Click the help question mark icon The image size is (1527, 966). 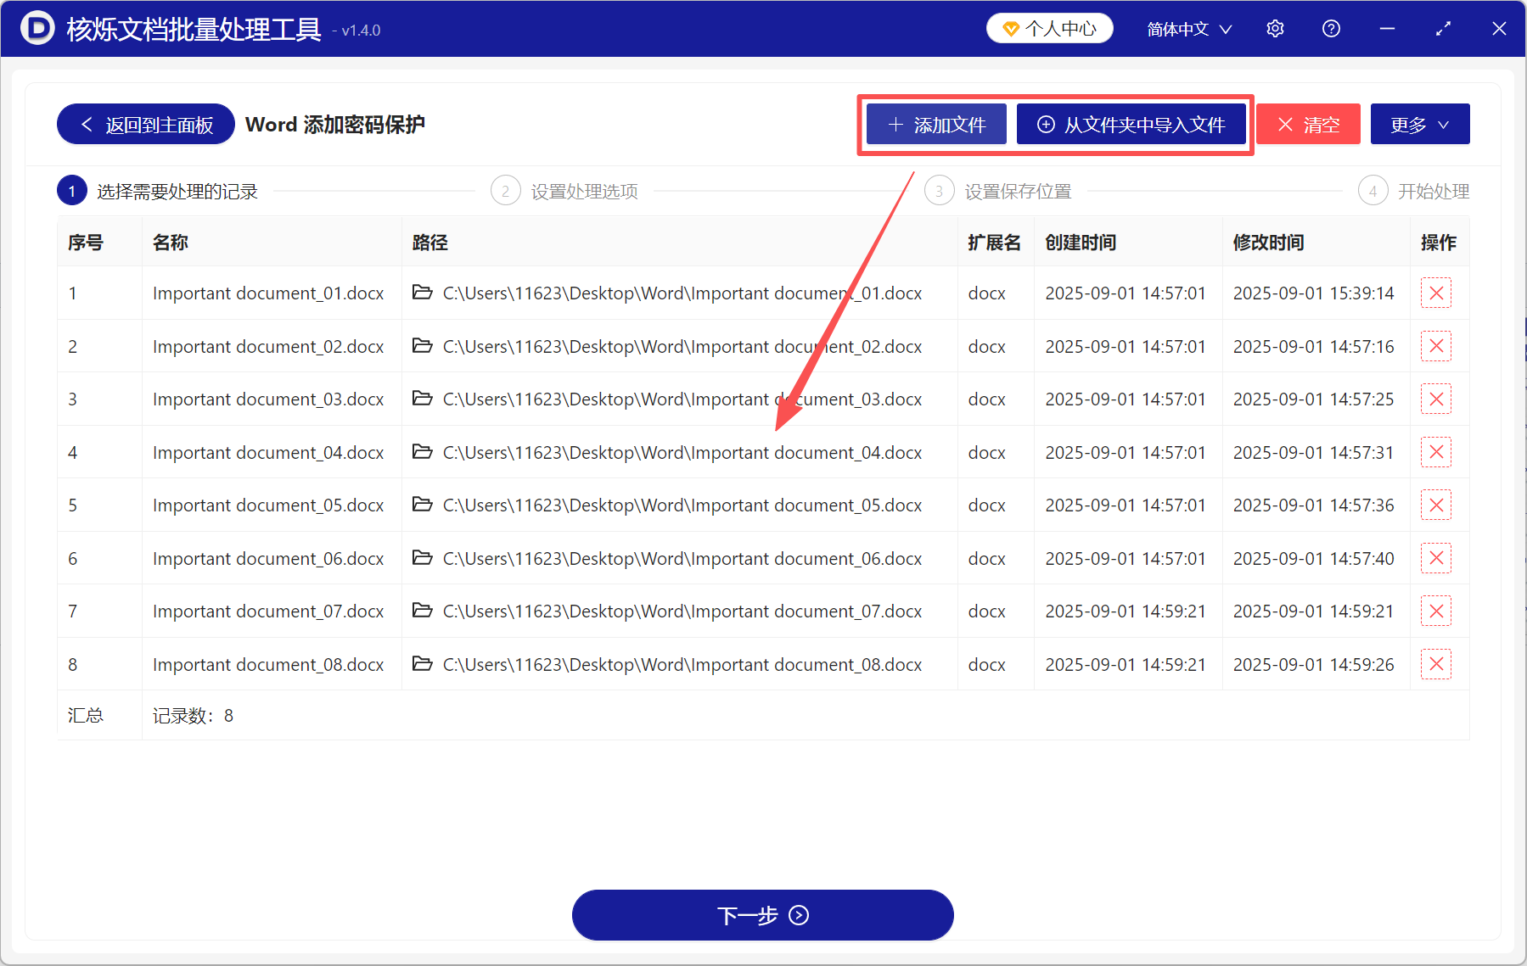click(1330, 28)
